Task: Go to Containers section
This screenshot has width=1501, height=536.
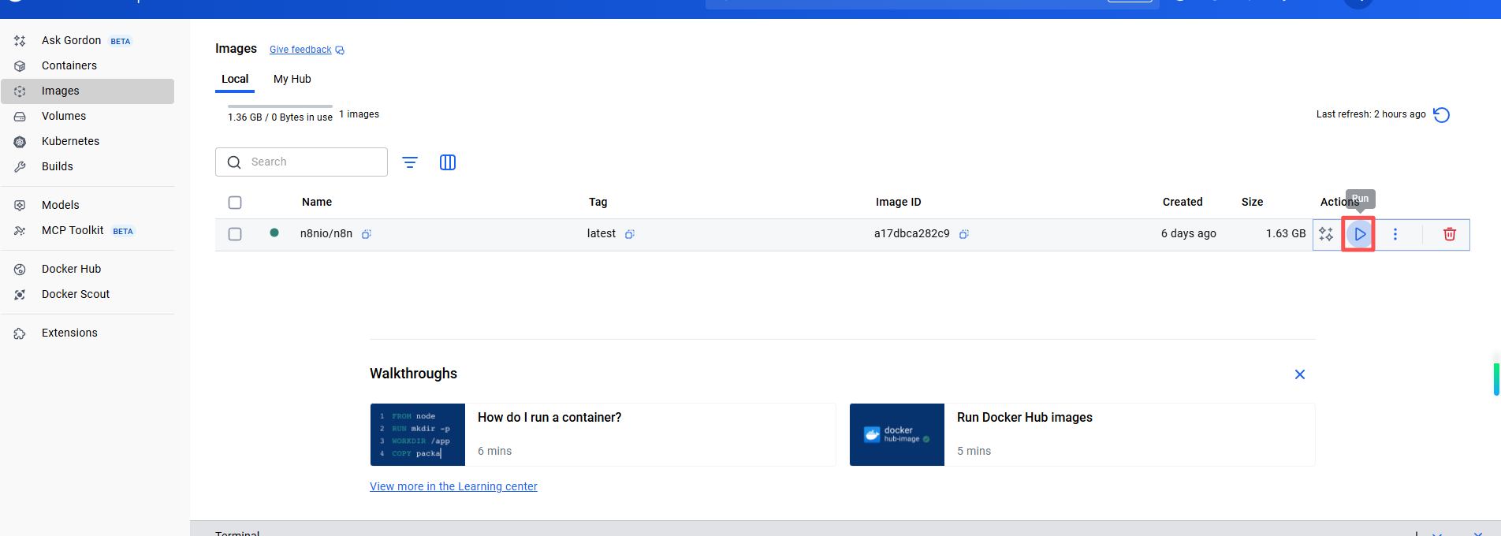Action: click(88, 65)
